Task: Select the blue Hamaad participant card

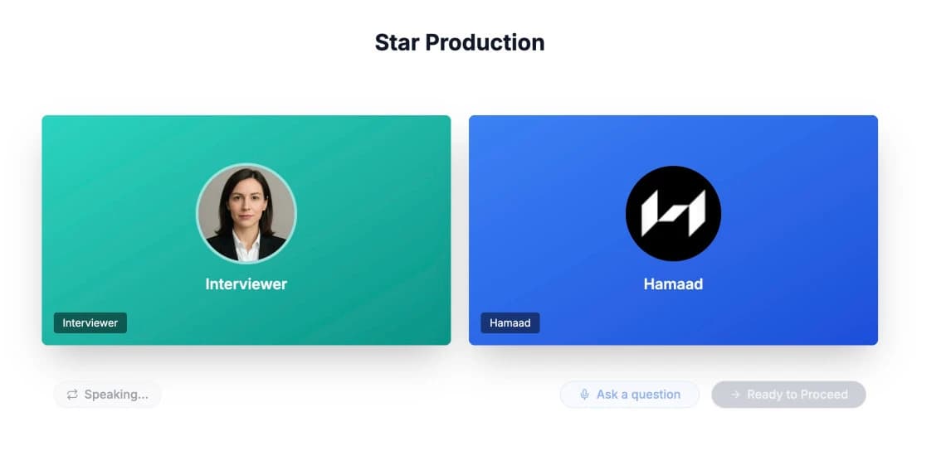Action: [673, 230]
